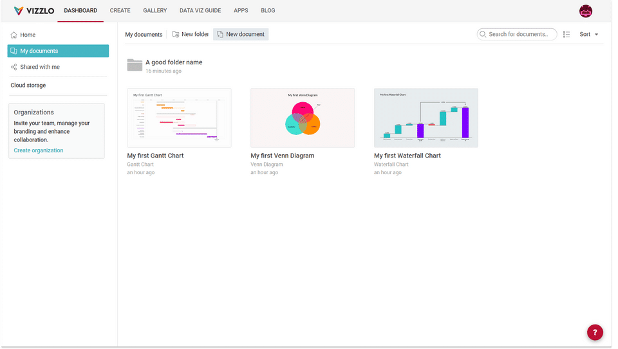618x349 pixels.
Task: Open the folder icon for A good folder name
Action: coord(135,65)
